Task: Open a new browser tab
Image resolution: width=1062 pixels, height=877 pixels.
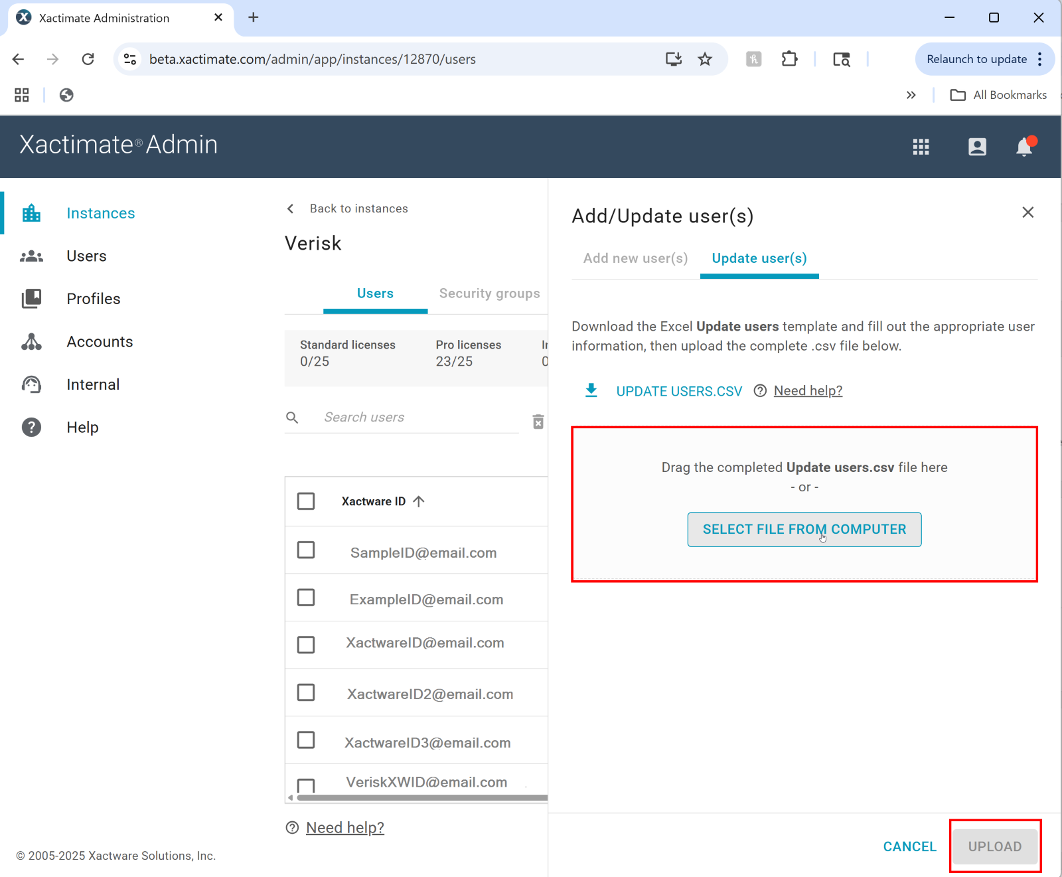Action: 254,17
